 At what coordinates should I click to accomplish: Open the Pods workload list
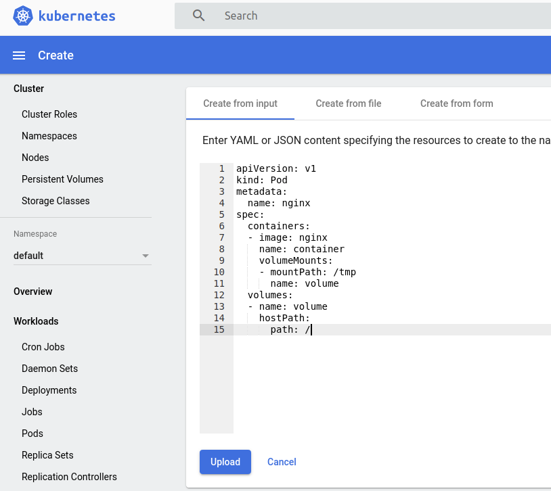(32, 434)
